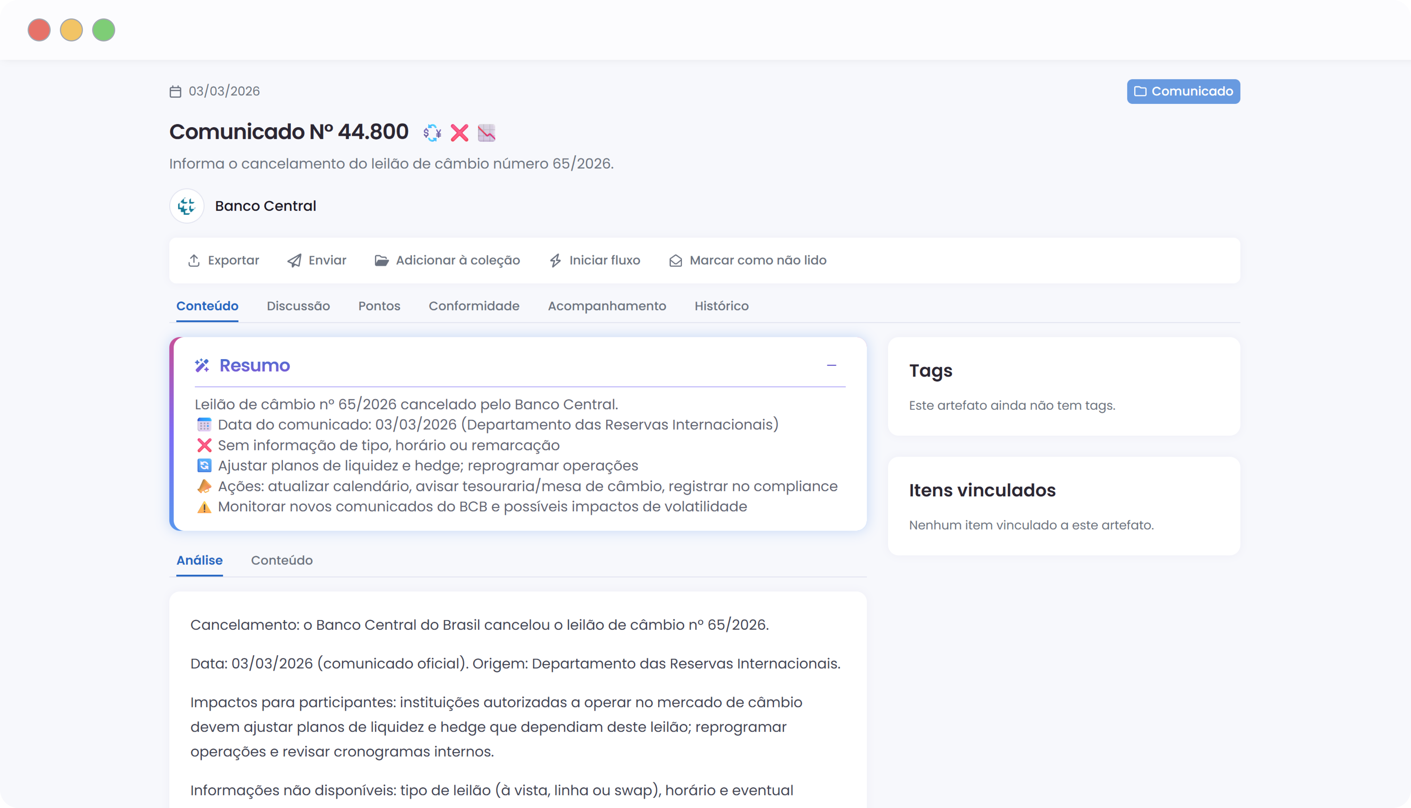
Task: Click the calendar emoji in Resumo list
Action: [204, 424]
